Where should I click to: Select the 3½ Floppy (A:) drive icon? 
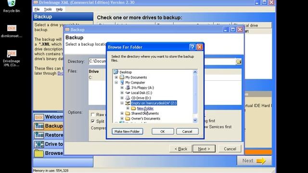pos(128,87)
